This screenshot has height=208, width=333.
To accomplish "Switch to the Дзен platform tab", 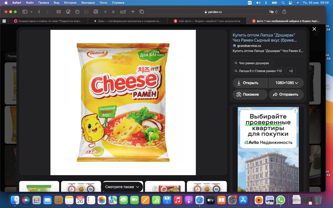I will pos(127,21).
